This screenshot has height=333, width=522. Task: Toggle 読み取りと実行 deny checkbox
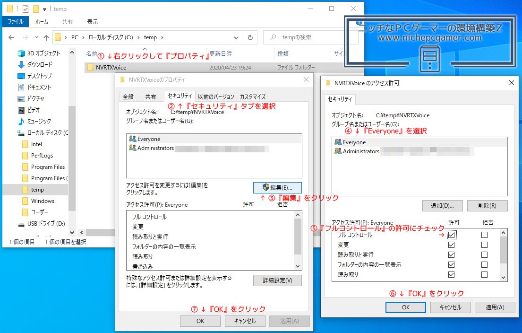click(x=484, y=255)
